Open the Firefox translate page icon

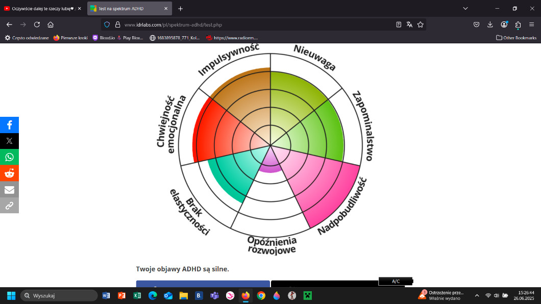[409, 24]
